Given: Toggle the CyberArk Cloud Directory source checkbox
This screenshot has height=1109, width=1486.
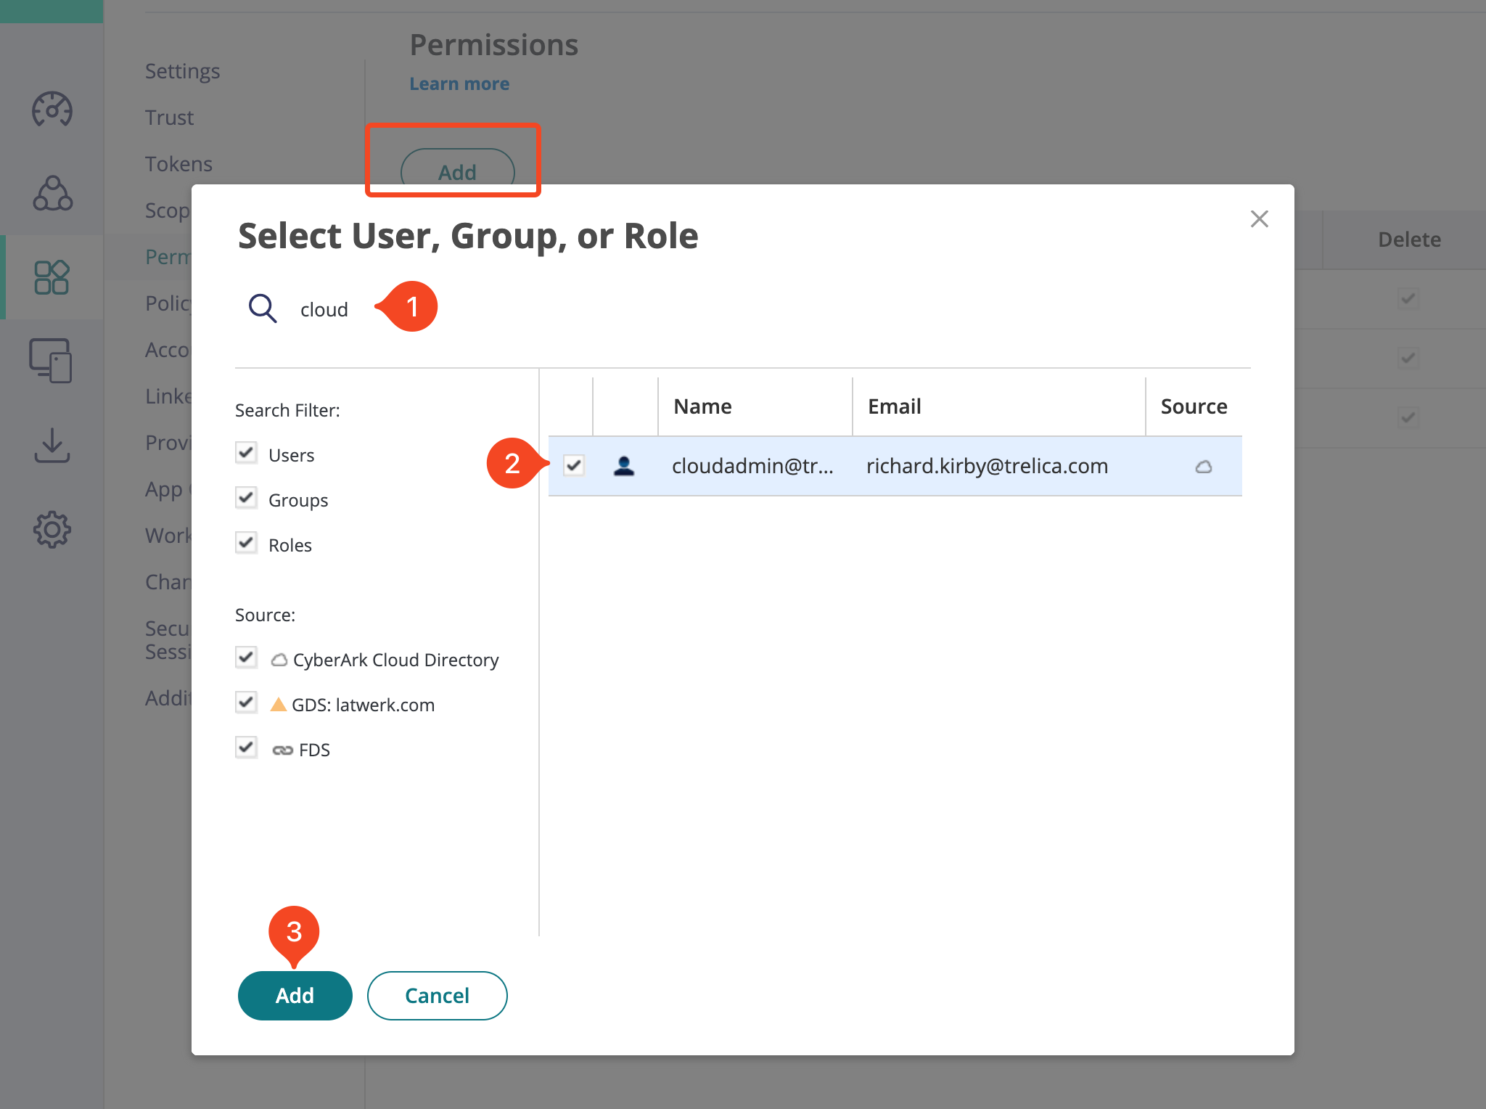Looking at the screenshot, I should 246,658.
